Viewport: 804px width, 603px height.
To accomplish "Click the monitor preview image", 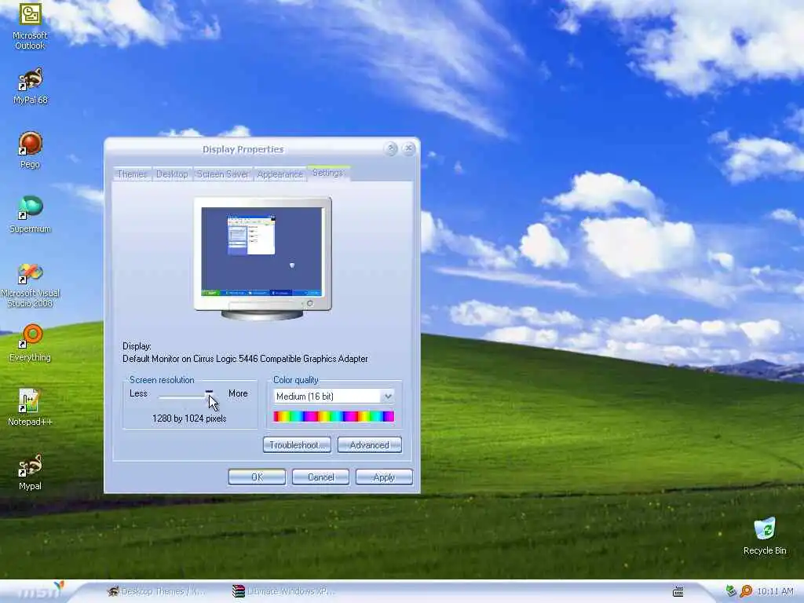I will coord(262,259).
